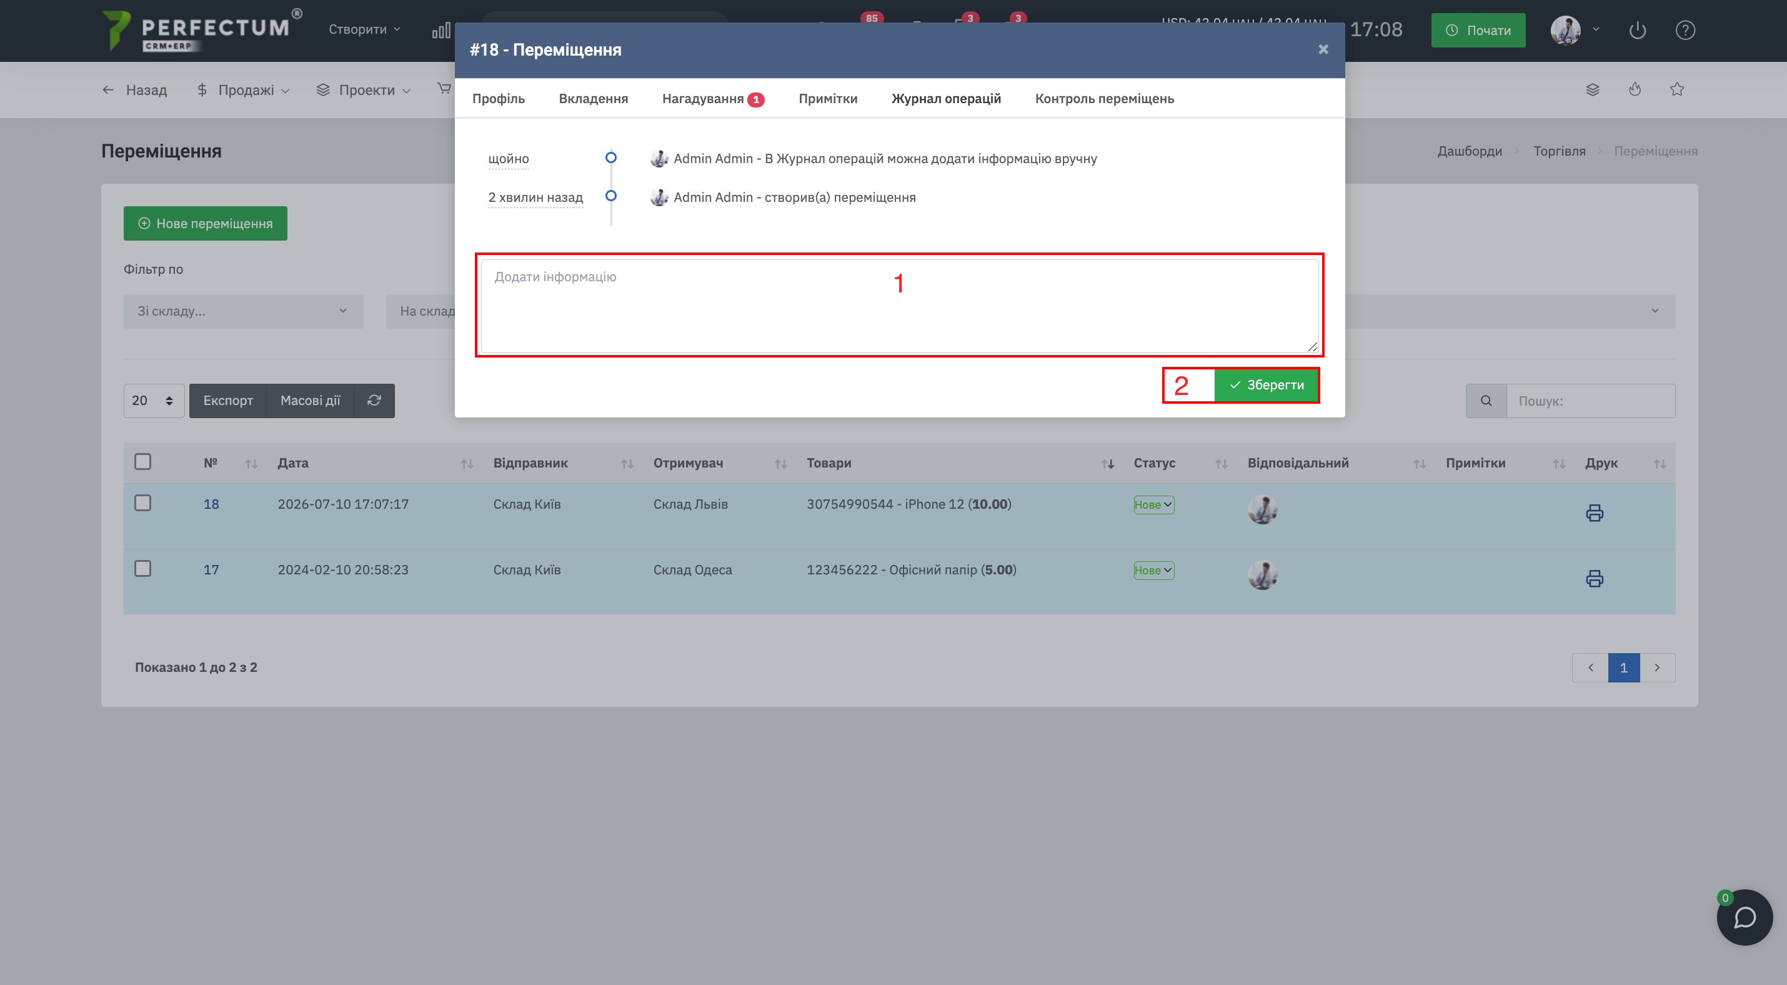Tick the checkbox for row 17
The image size is (1787, 985).
point(143,569)
